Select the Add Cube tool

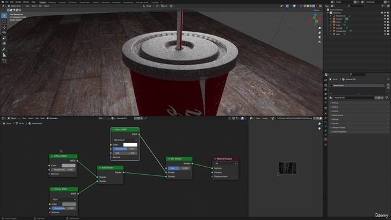(4, 61)
